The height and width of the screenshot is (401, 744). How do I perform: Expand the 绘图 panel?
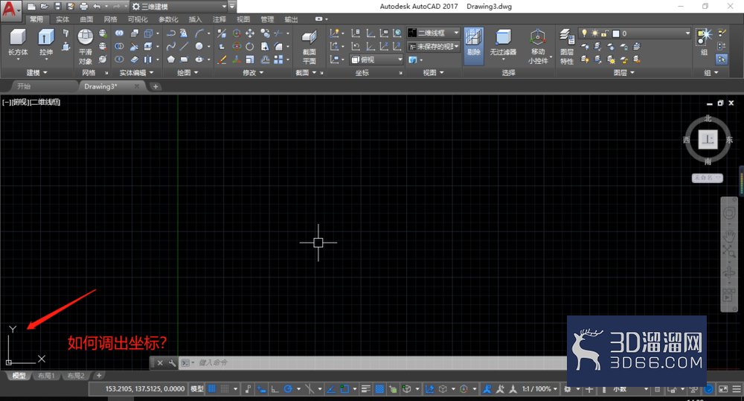[187, 73]
